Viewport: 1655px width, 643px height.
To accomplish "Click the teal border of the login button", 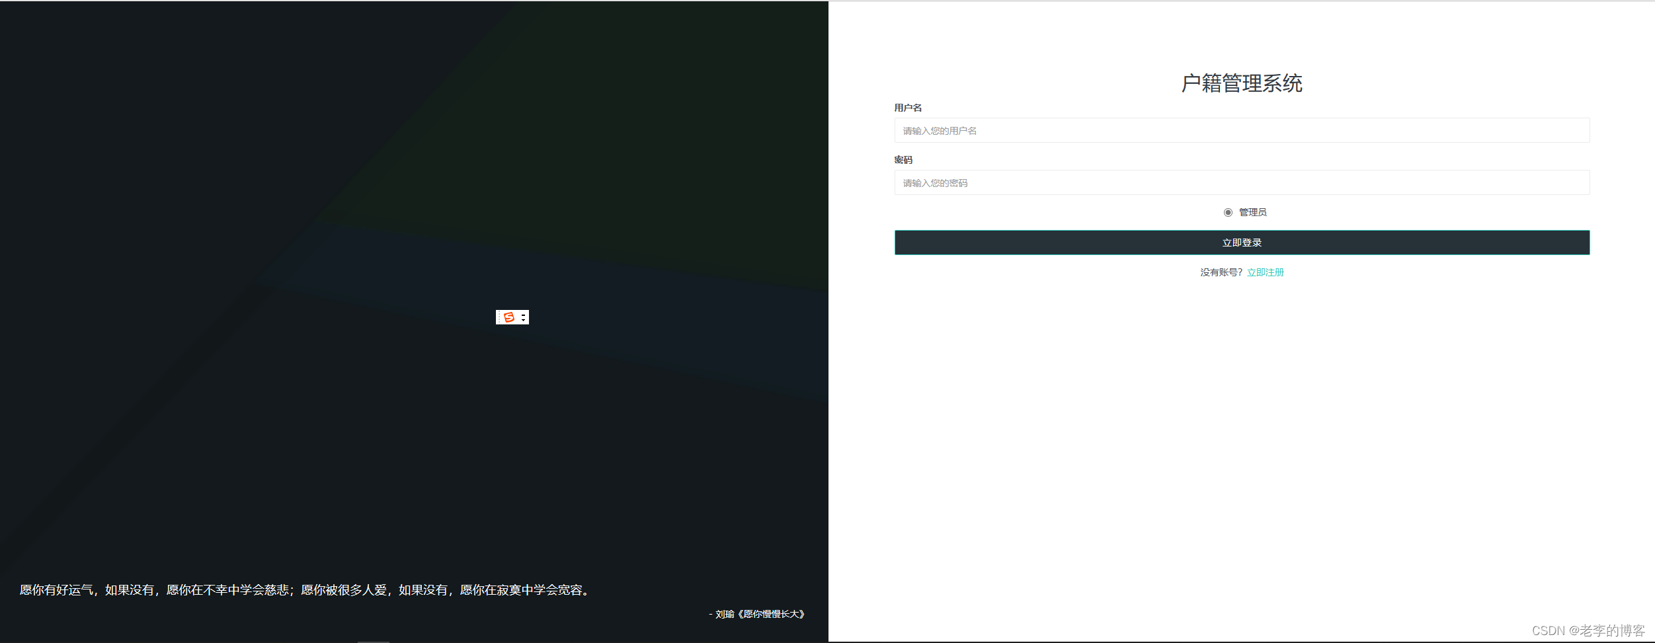I will (1241, 232).
